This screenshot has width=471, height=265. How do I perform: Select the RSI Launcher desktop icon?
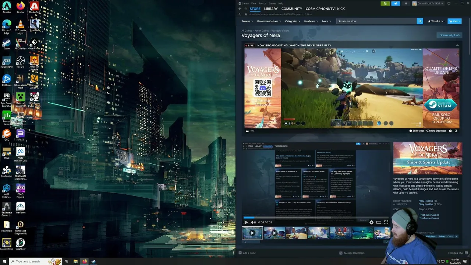pos(7,62)
